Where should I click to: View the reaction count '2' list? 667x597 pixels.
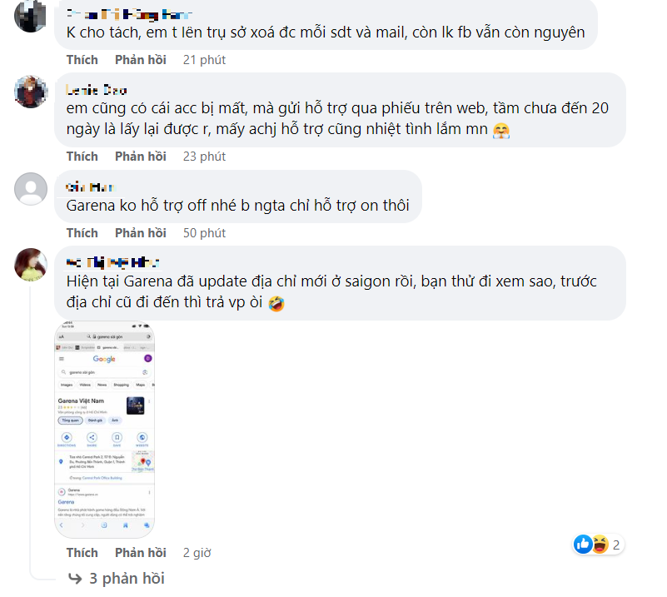click(617, 545)
